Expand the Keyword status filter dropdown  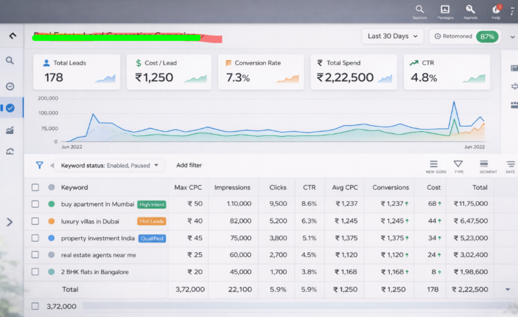pyautogui.click(x=110, y=165)
